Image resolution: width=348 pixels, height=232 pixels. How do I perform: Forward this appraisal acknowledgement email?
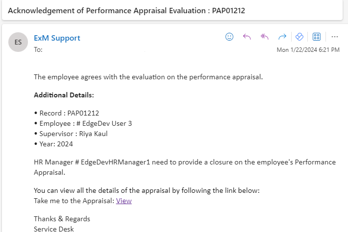[282, 37]
